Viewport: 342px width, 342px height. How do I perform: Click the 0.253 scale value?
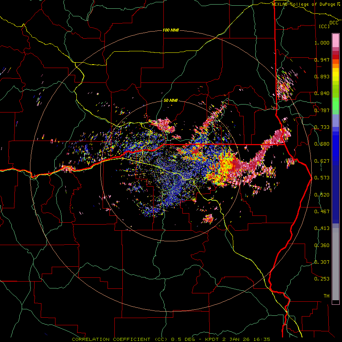point(322,279)
